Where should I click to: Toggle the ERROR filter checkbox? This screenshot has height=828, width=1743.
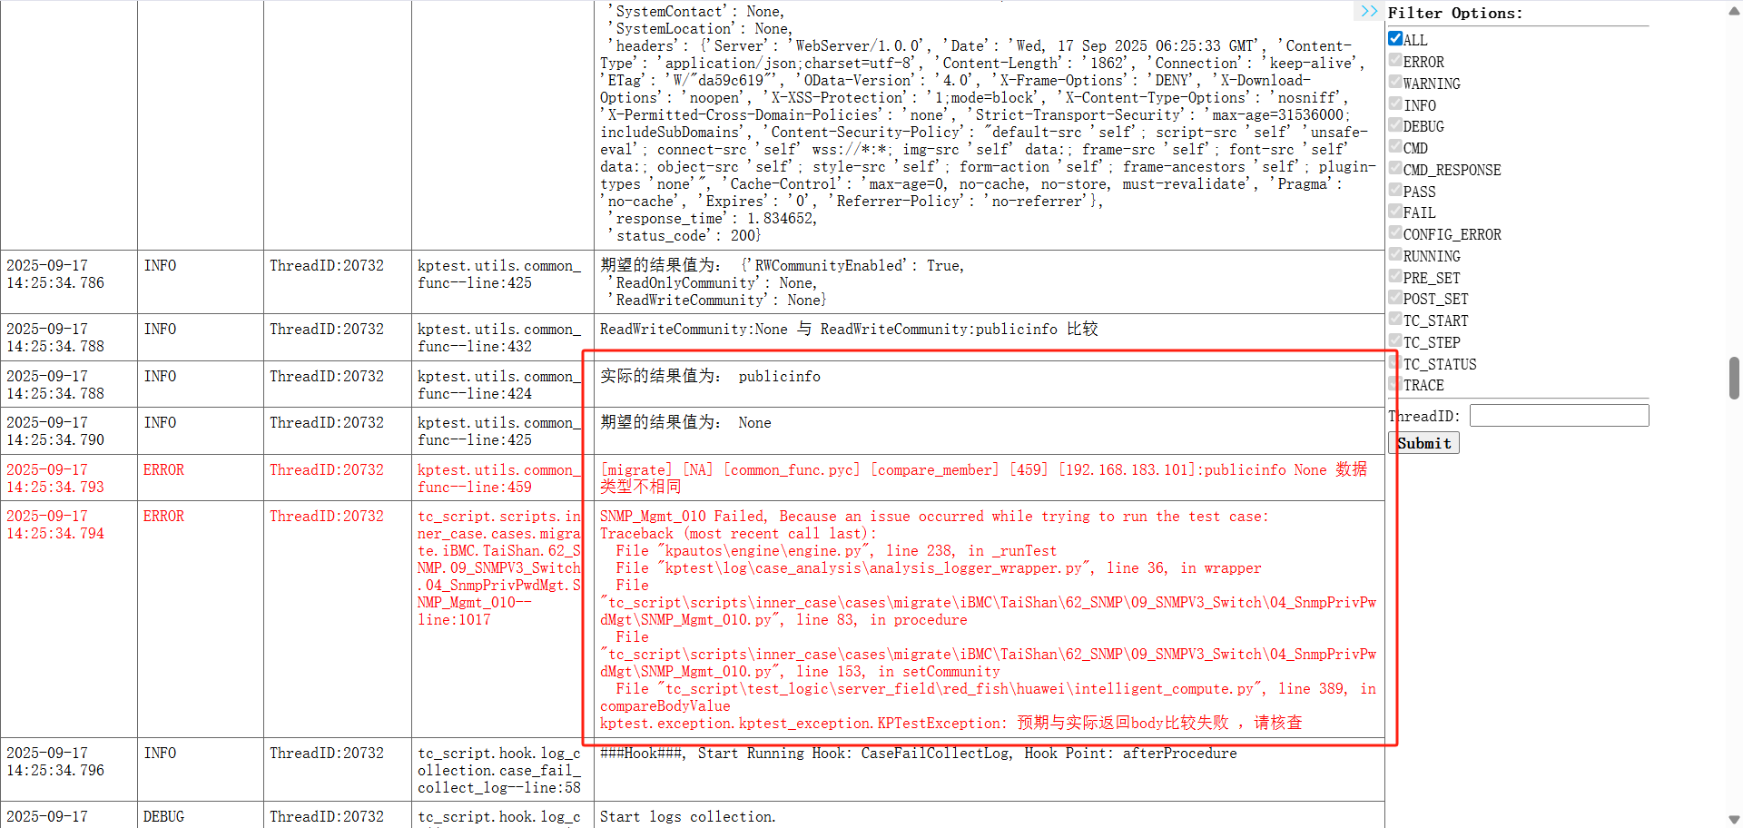1395,60
